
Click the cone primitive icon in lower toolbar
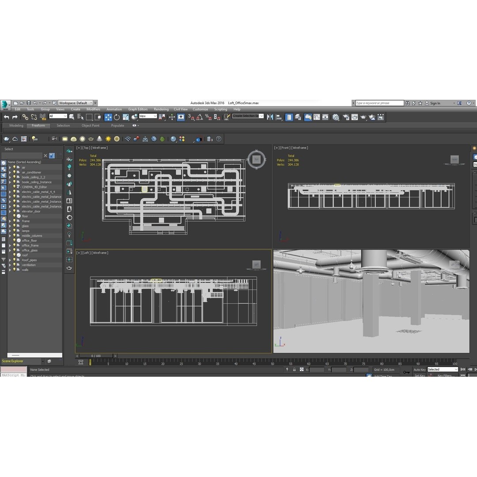point(99,139)
